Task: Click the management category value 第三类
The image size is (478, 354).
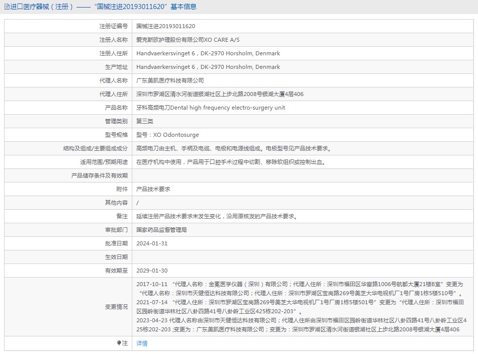Action: point(144,121)
